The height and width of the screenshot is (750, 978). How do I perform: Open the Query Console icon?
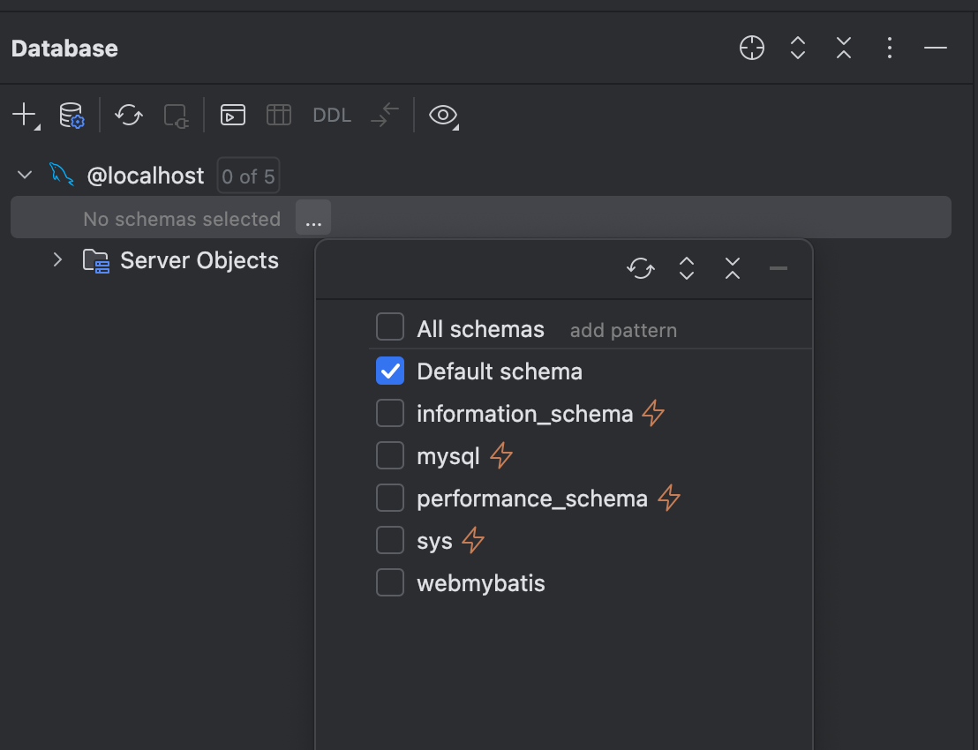pos(233,115)
